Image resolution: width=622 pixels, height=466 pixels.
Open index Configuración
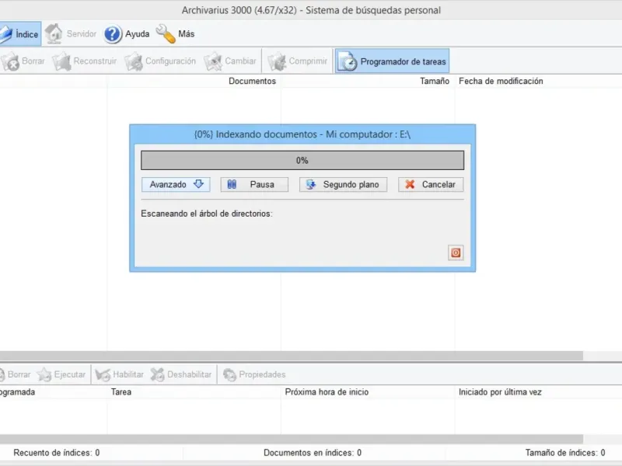tap(160, 61)
